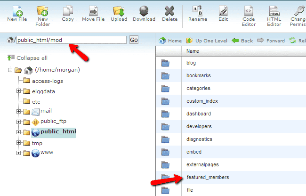Click the Back navigation button
This screenshot has width=306, height=196.
pos(242,41)
